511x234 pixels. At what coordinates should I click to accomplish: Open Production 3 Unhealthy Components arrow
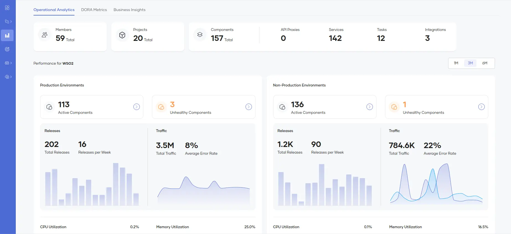(x=249, y=107)
